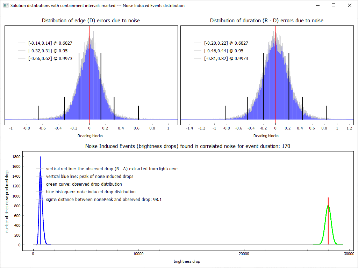
Task: Click the 'brightness drop' x-axis label
Action: click(x=187, y=261)
